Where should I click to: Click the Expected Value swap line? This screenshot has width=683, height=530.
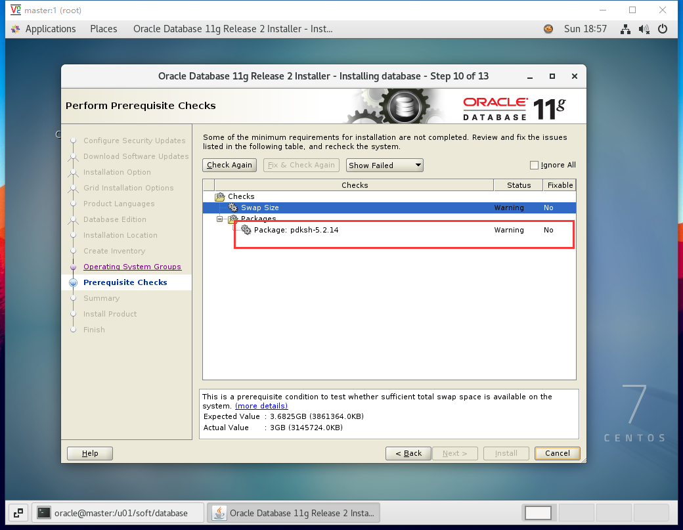tap(283, 416)
